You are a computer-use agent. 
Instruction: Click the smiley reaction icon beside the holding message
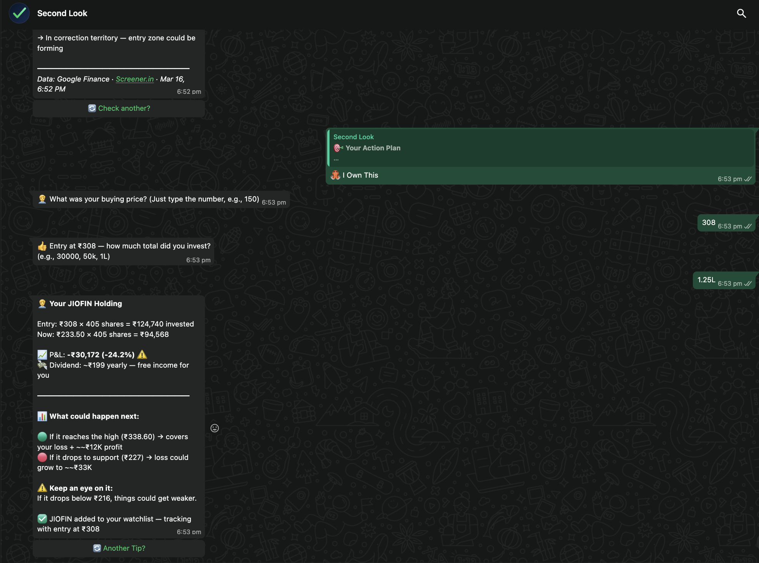tap(214, 428)
